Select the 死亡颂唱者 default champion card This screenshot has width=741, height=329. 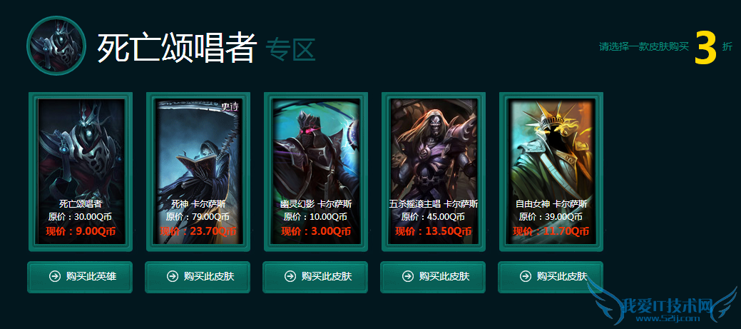[x=81, y=171]
